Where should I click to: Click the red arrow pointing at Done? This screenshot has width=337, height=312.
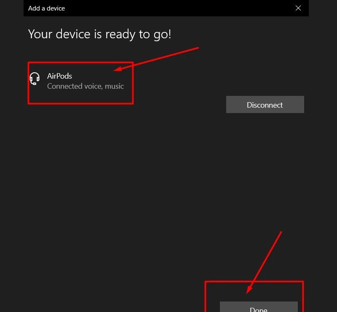pyautogui.click(x=264, y=262)
